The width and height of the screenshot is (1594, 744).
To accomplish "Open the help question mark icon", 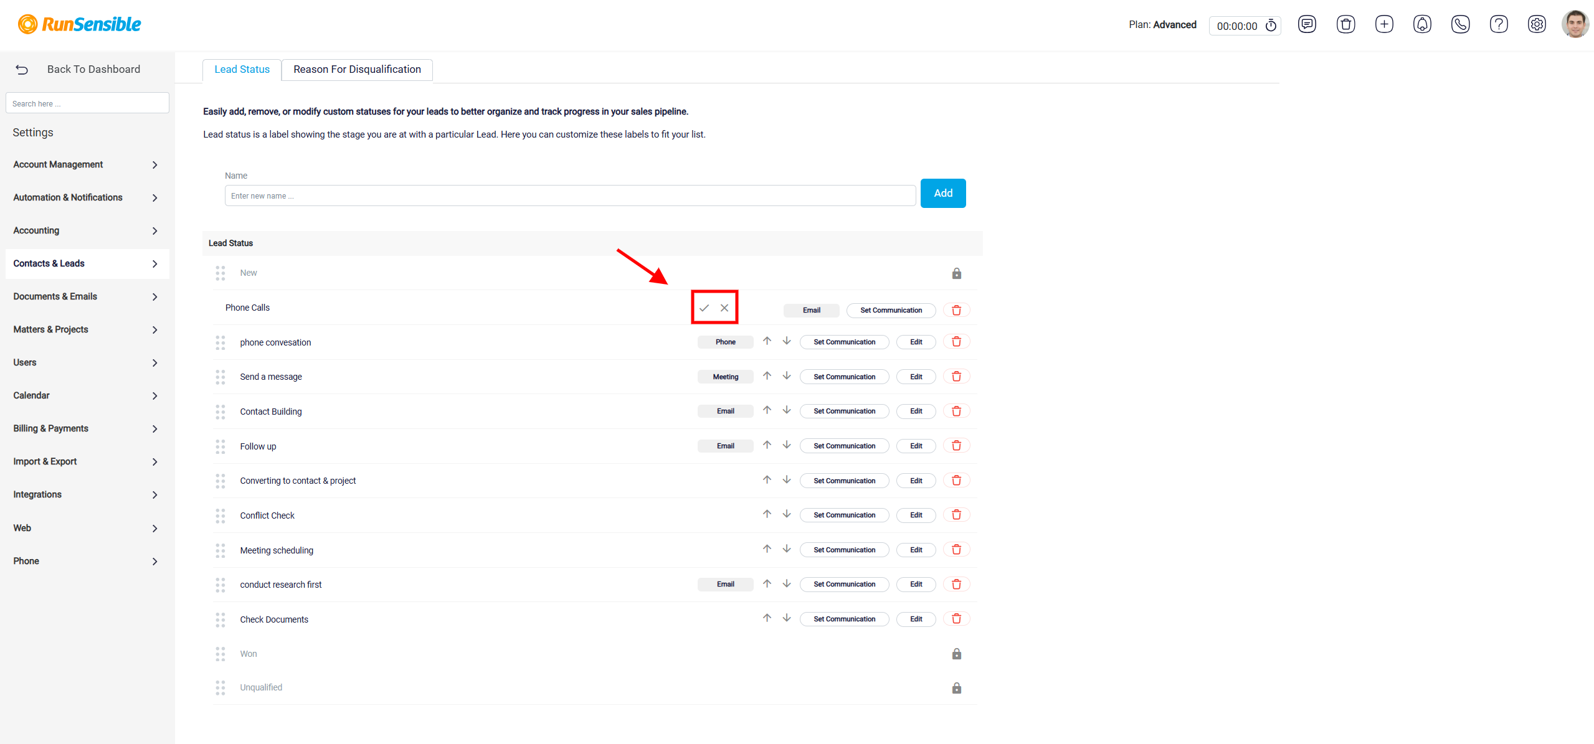I will (1498, 24).
